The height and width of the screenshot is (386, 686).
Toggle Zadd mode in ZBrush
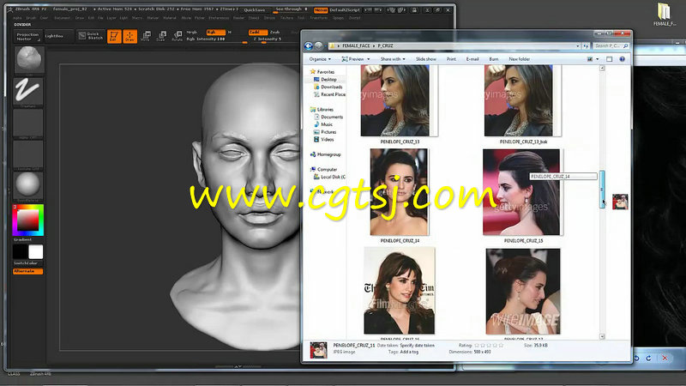click(257, 32)
